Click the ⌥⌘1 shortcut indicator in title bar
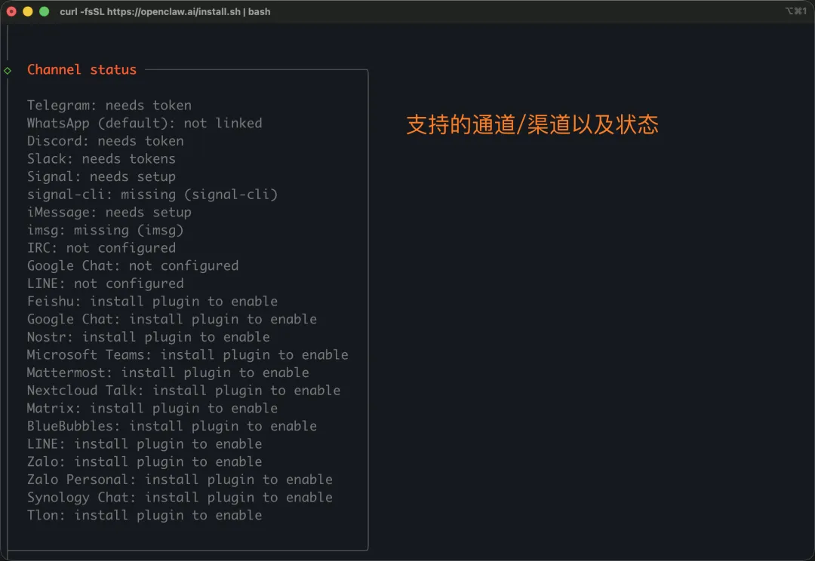The height and width of the screenshot is (561, 815). tap(796, 11)
